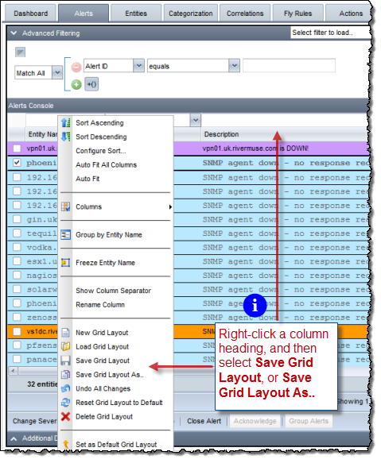Screen dimensions: 381x463
Task: Collapse the Advanced Filtering section
Action: [14, 33]
